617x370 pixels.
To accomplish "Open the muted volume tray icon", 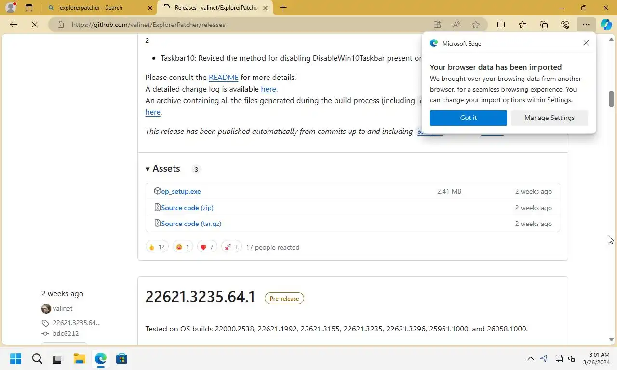I will coord(572,358).
